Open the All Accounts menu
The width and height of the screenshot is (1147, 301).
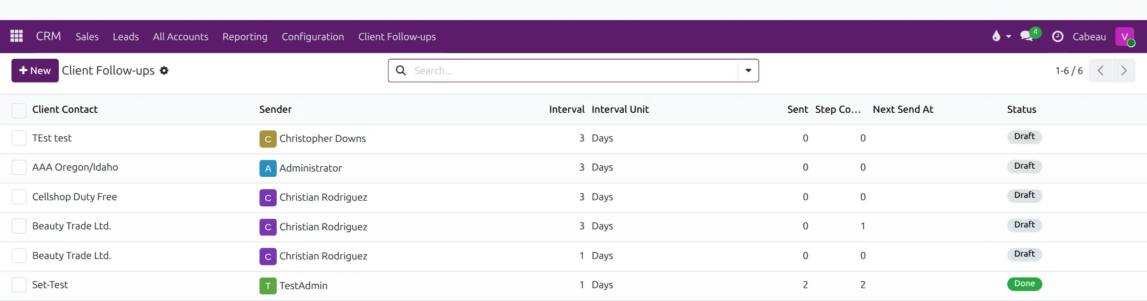181,37
